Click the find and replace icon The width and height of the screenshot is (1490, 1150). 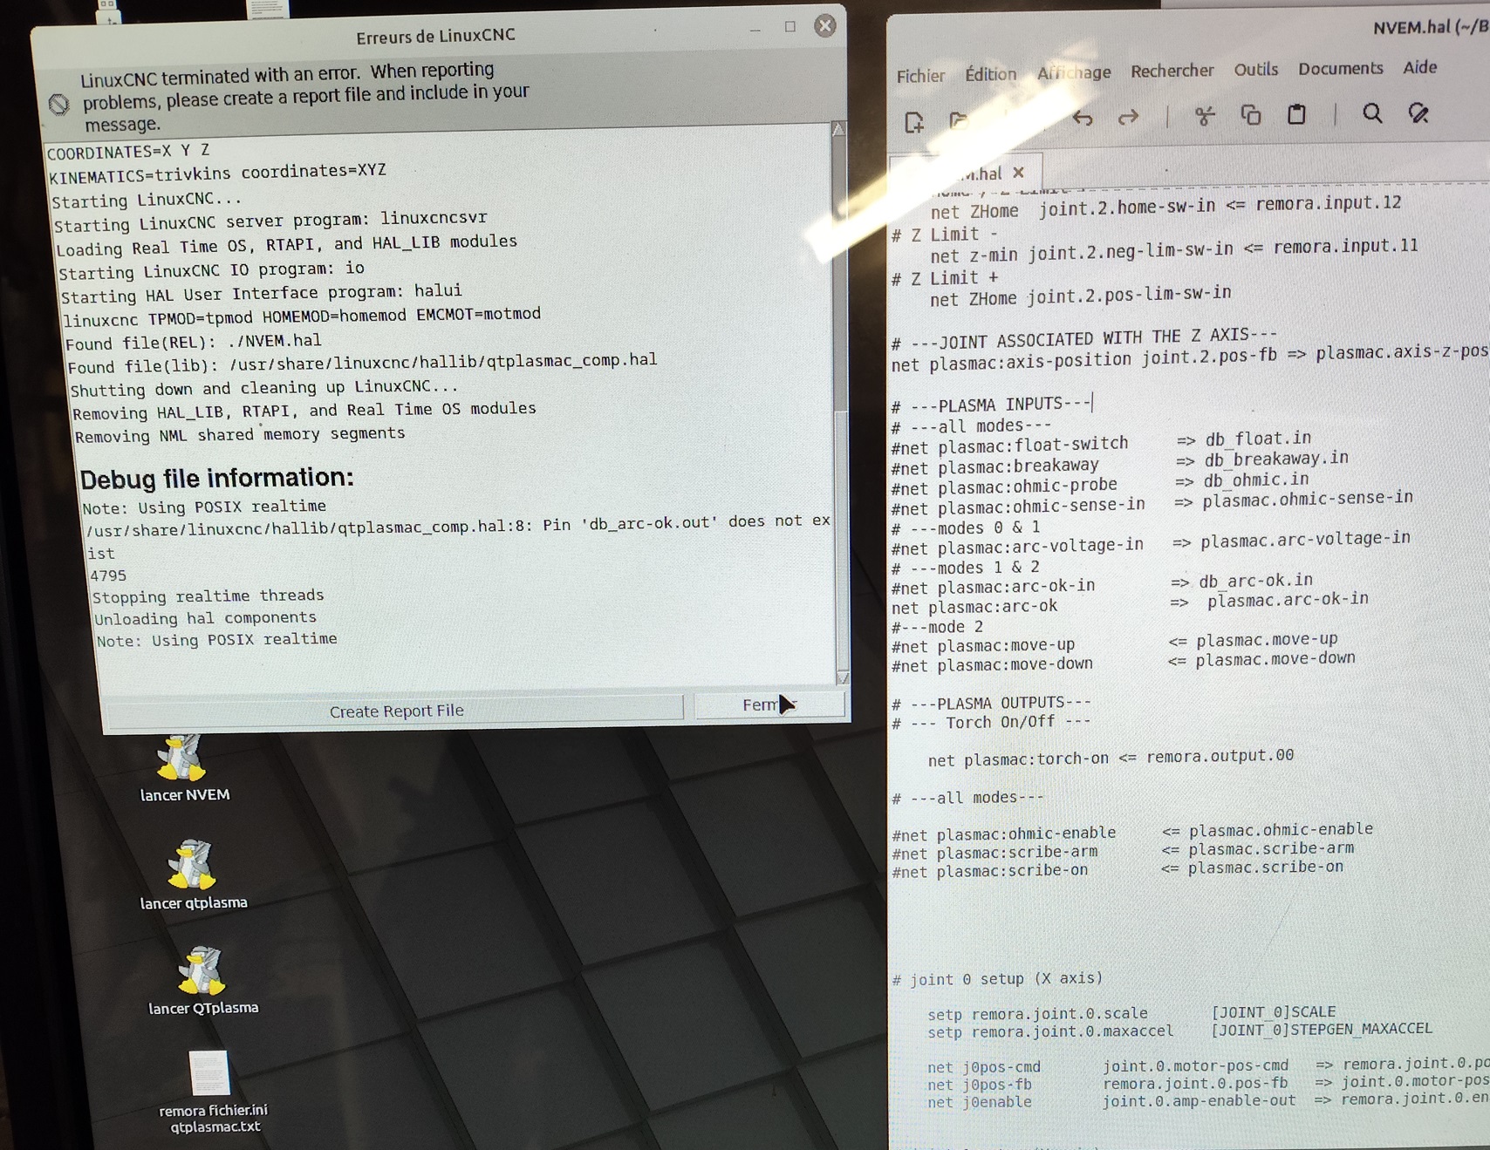tap(1418, 113)
